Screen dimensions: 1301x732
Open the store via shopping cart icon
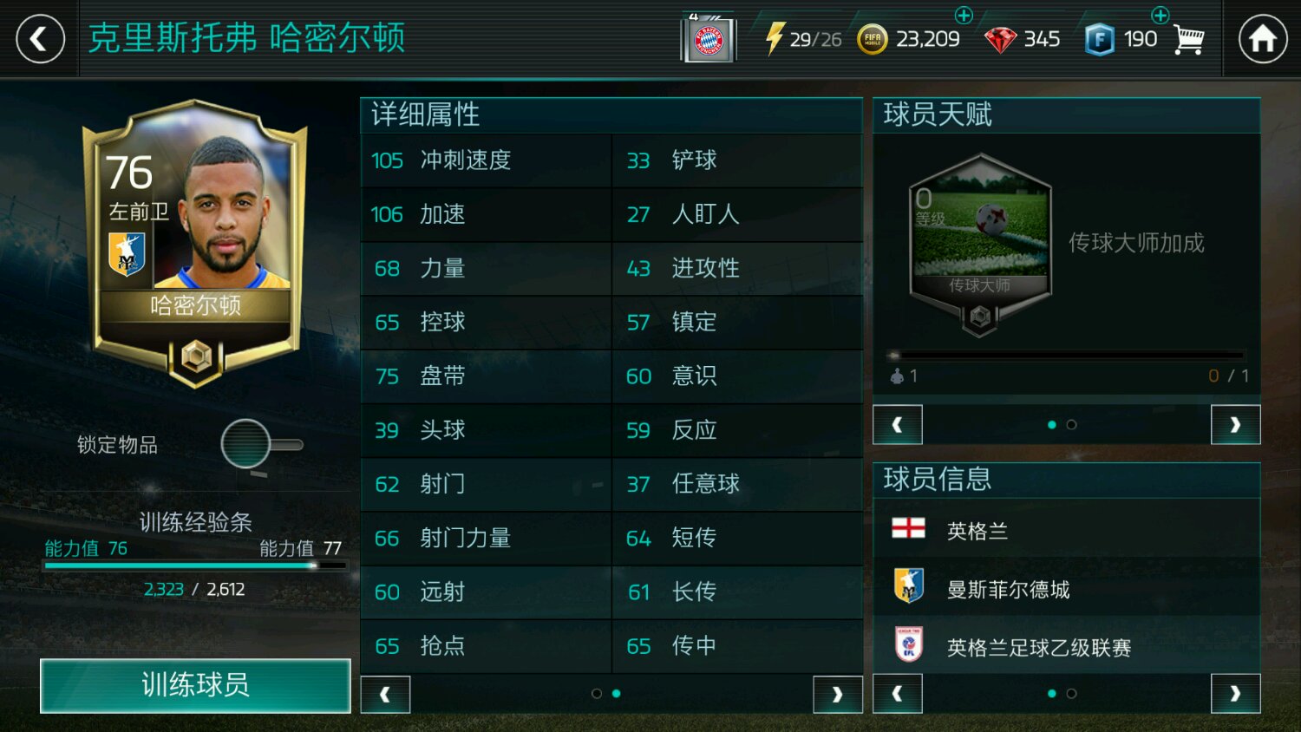1188,39
